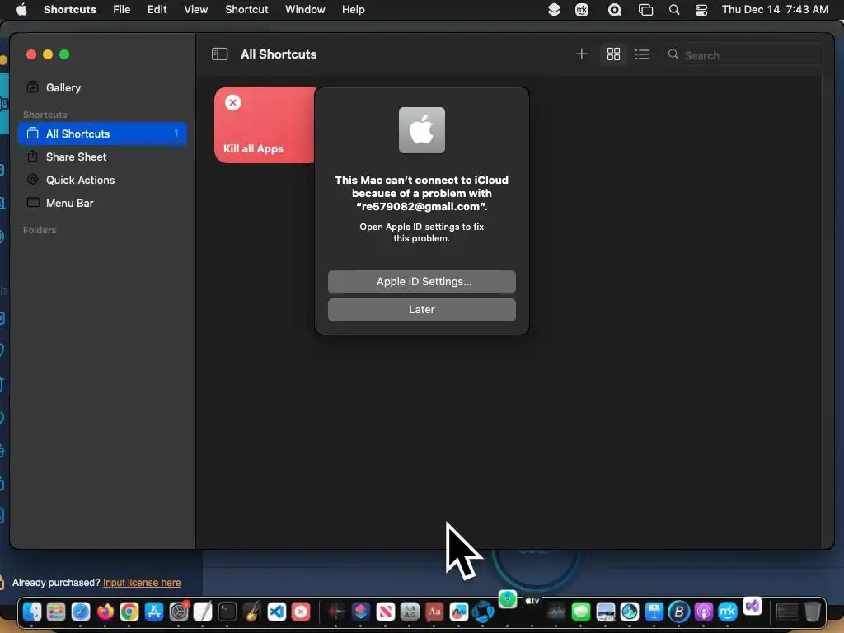Open Launchpad from the Dock

coord(56,612)
